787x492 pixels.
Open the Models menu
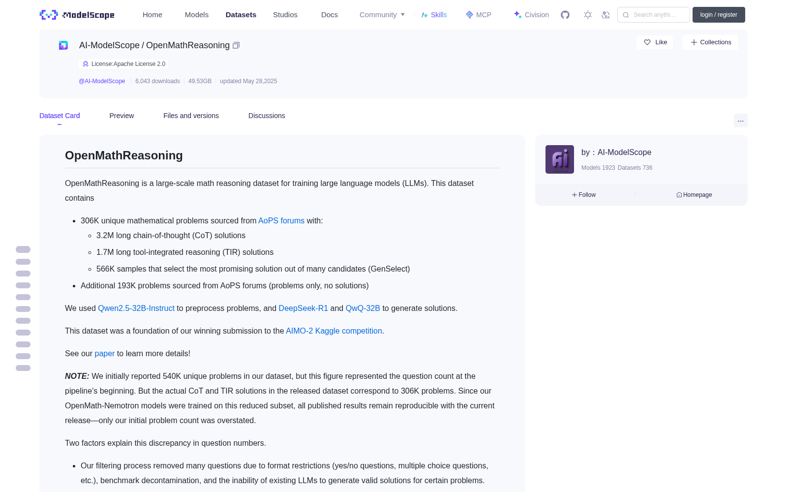(x=197, y=15)
